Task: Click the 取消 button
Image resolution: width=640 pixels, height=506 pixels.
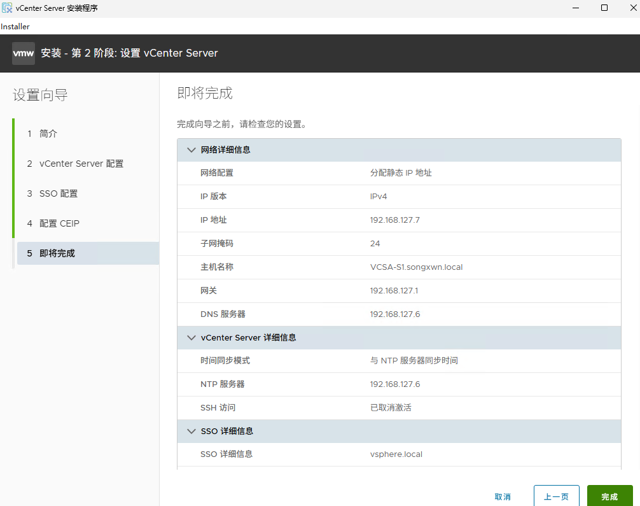Action: [x=503, y=496]
